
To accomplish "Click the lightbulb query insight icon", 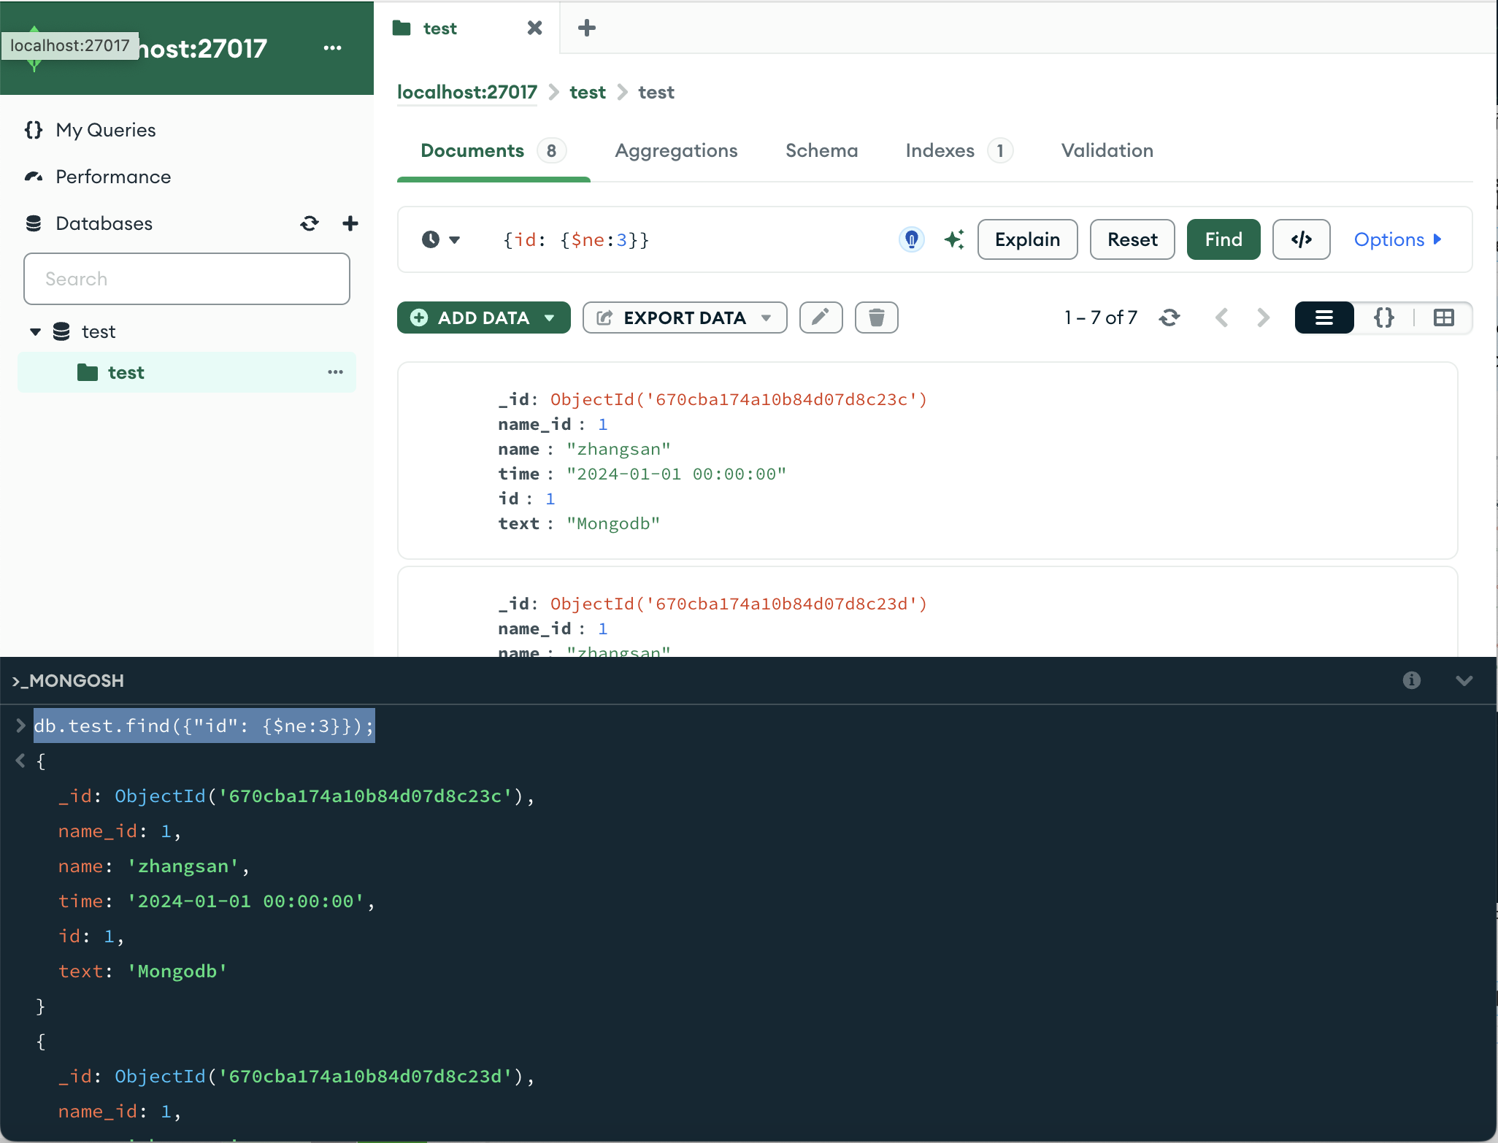I will coord(911,239).
